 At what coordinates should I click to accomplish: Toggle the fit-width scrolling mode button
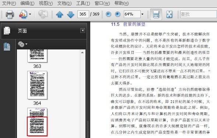point(156,14)
